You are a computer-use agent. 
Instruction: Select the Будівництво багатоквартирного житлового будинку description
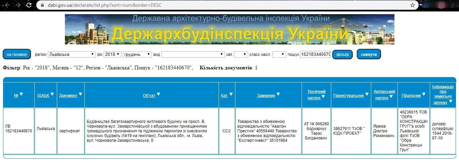click(152, 131)
